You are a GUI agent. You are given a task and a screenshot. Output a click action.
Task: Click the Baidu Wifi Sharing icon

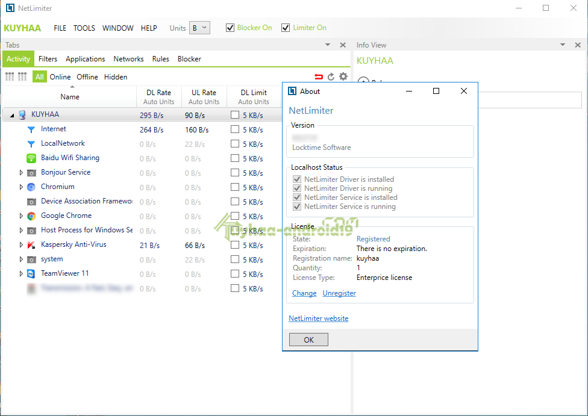pyautogui.click(x=31, y=158)
